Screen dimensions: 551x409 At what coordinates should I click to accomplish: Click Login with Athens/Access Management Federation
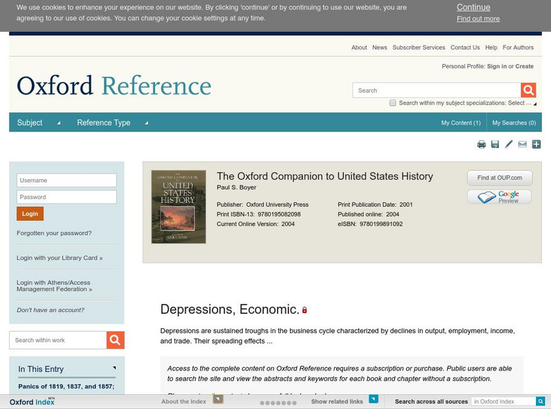(x=54, y=286)
